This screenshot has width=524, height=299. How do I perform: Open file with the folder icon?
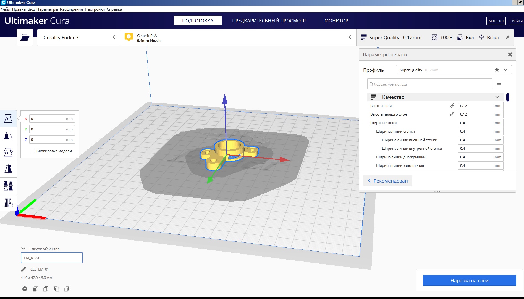(25, 37)
